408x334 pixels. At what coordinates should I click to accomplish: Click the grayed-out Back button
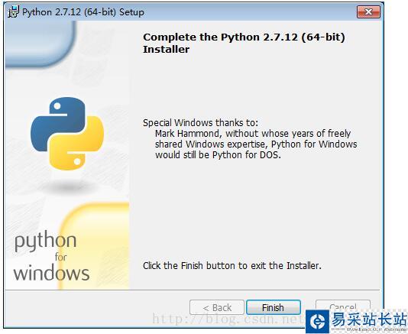(217, 307)
